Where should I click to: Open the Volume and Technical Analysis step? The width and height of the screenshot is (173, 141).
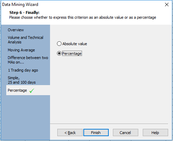[25, 40]
